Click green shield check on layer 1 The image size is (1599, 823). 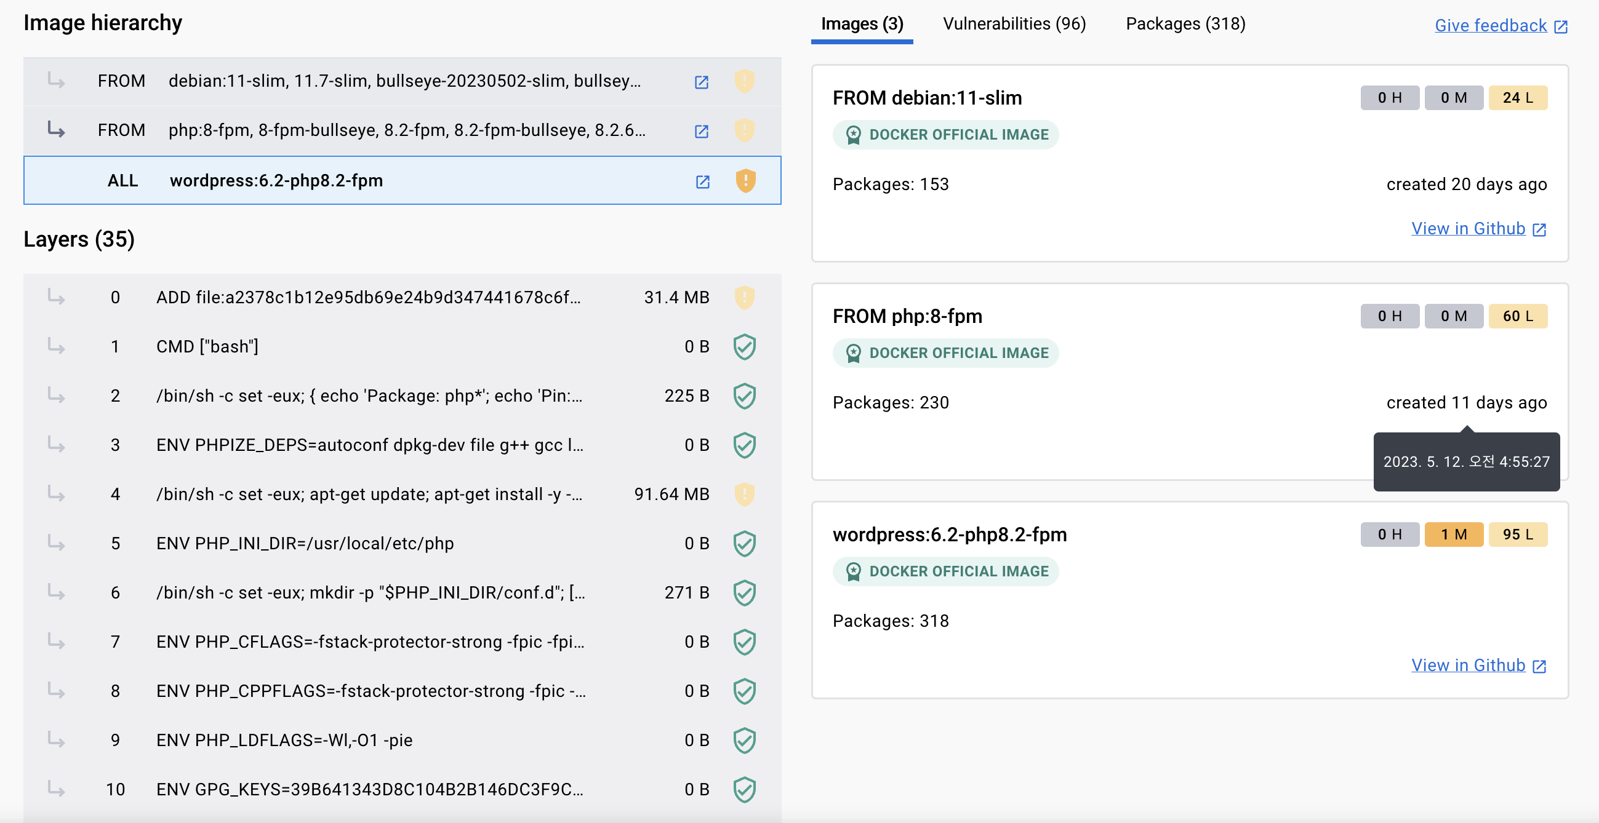[744, 347]
